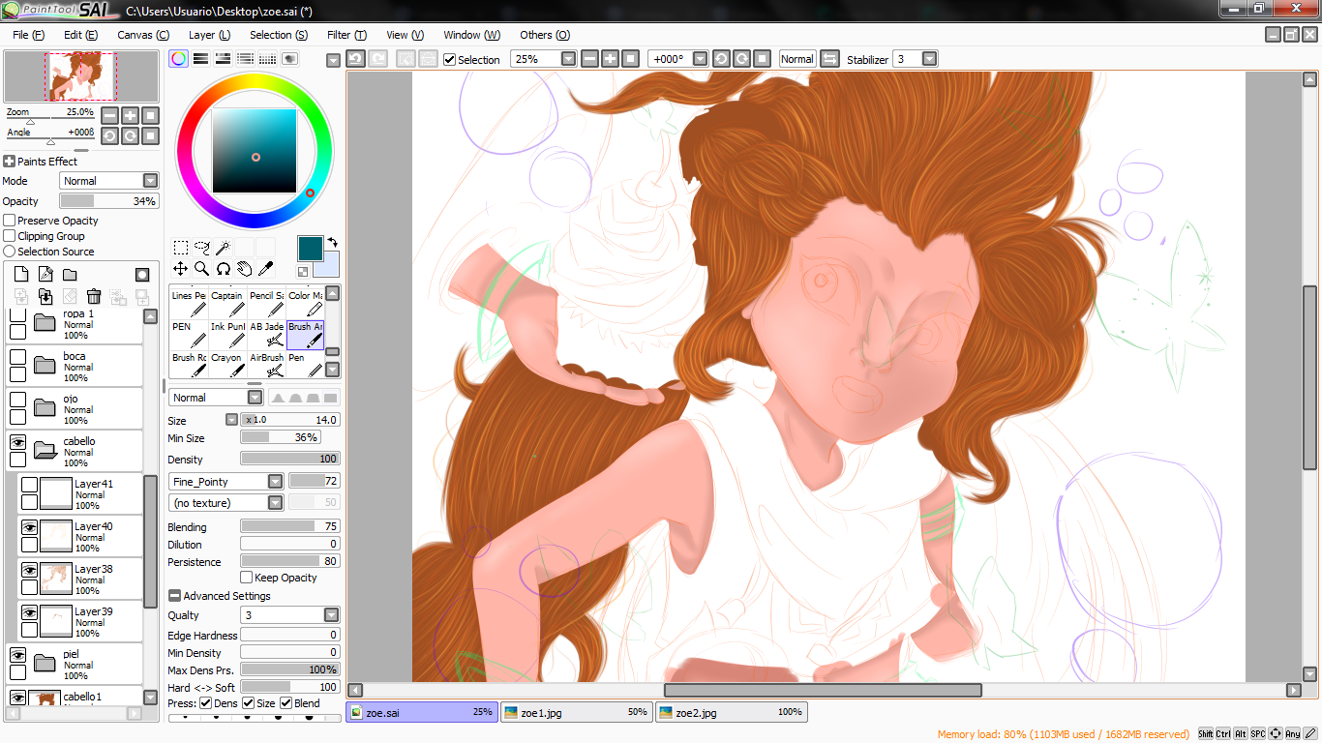The height and width of the screenshot is (743, 1322).
Task: Enable Preserve Opacity checkbox
Action: coord(10,221)
